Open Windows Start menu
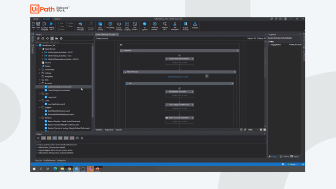Viewport: 336px width, 189px height. [34, 169]
